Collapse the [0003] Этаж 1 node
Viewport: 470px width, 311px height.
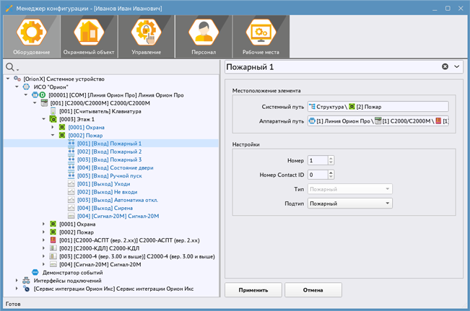(44, 119)
